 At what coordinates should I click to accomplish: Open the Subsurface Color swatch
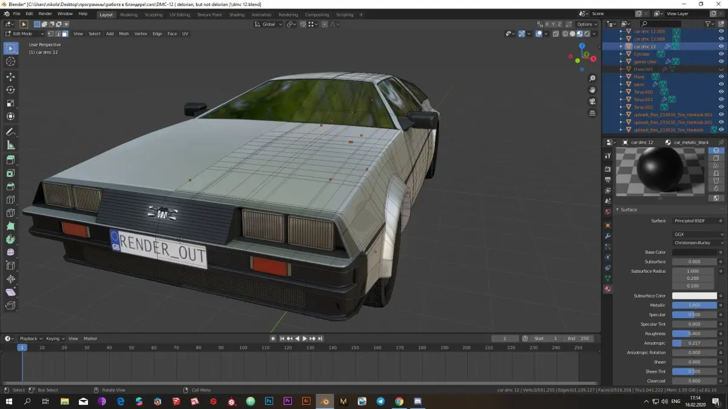694,296
